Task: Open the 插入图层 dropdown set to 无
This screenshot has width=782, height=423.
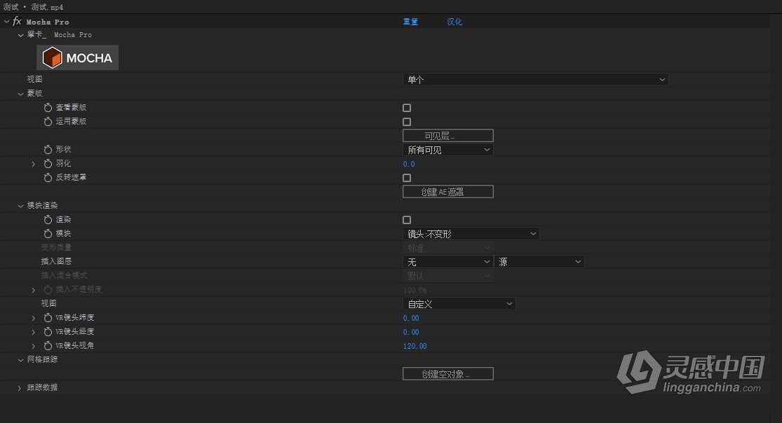Action: click(x=448, y=261)
